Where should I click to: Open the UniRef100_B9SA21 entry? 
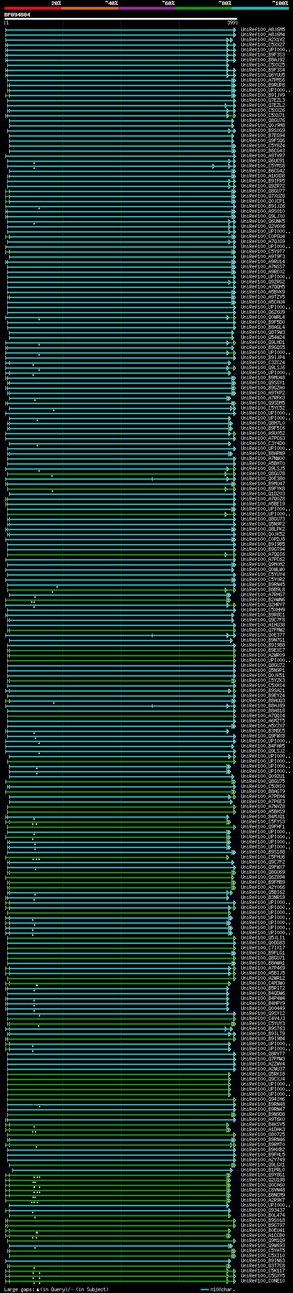262,691
